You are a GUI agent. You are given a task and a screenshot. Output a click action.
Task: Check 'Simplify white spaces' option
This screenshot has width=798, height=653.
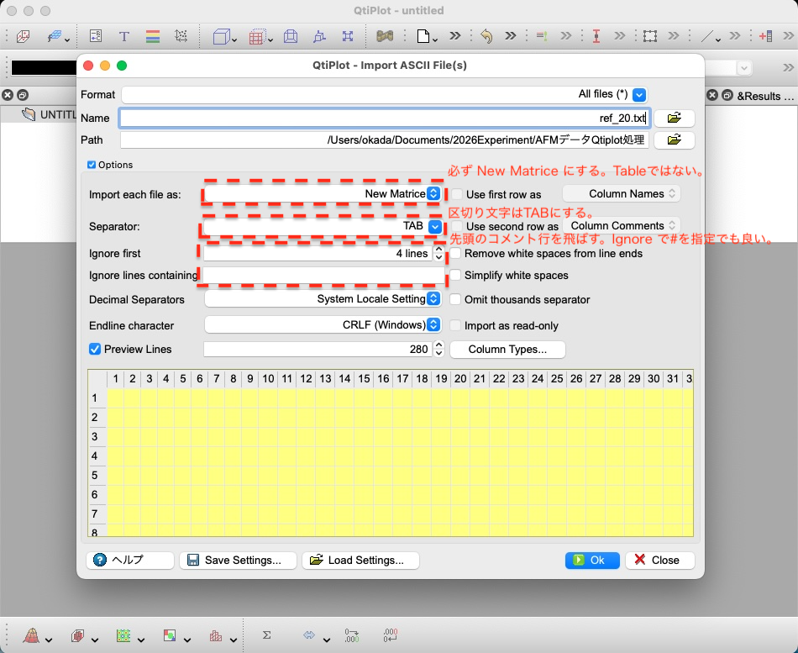pos(455,275)
